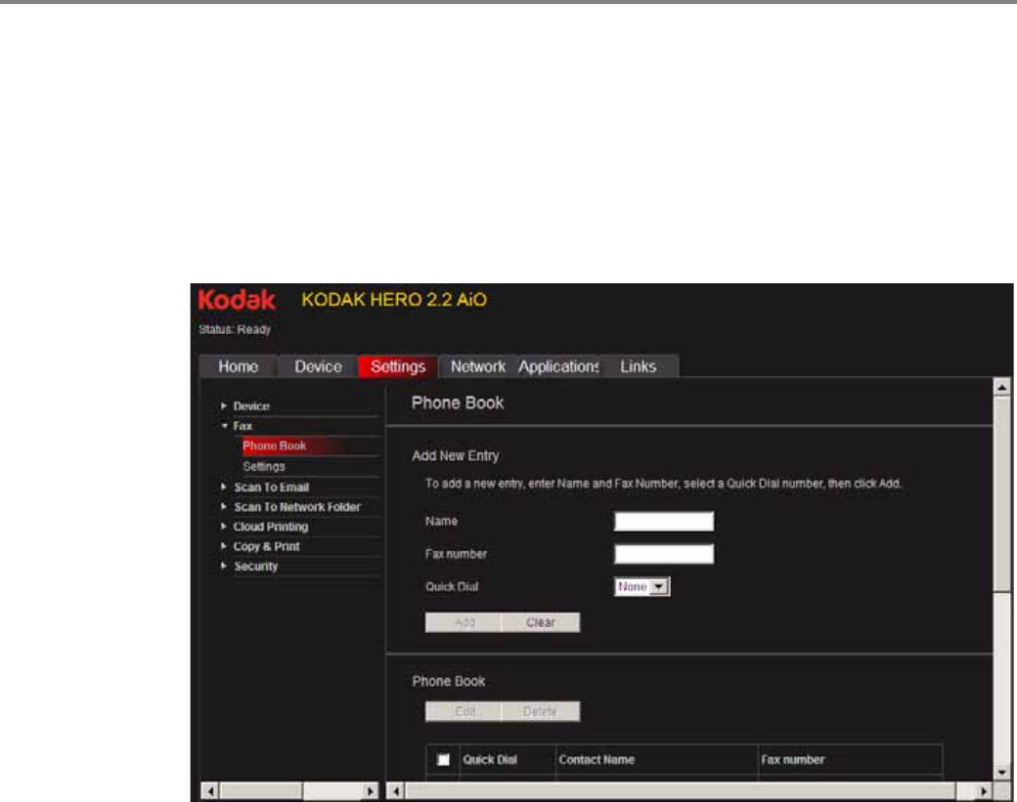
Task: Click the KODAK HERO 2.2 AiO title
Action: click(x=394, y=300)
